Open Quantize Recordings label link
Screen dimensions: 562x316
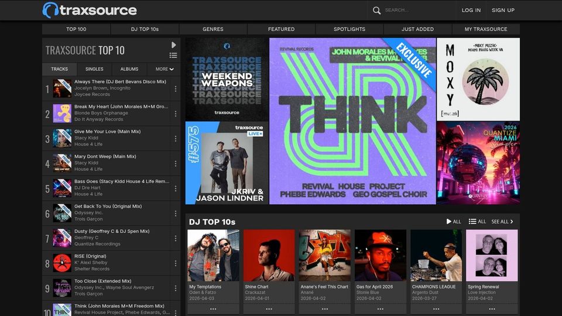(97, 243)
